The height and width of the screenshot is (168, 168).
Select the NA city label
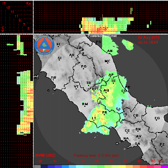point(126,138)
